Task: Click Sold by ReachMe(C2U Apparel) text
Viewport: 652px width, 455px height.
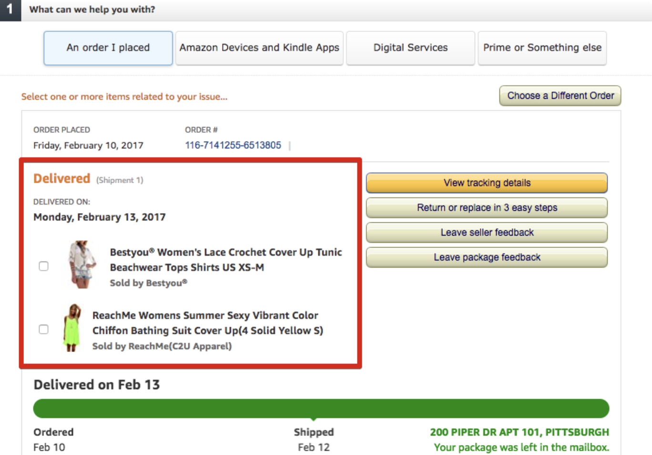Action: tap(162, 346)
